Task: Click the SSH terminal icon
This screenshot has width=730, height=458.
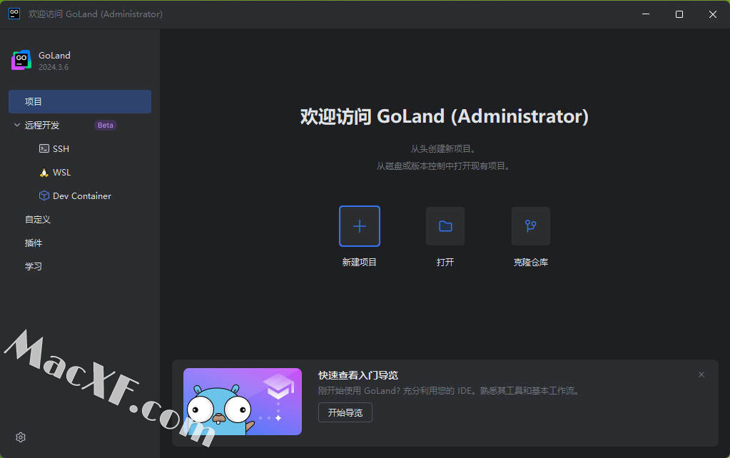Action: click(44, 148)
